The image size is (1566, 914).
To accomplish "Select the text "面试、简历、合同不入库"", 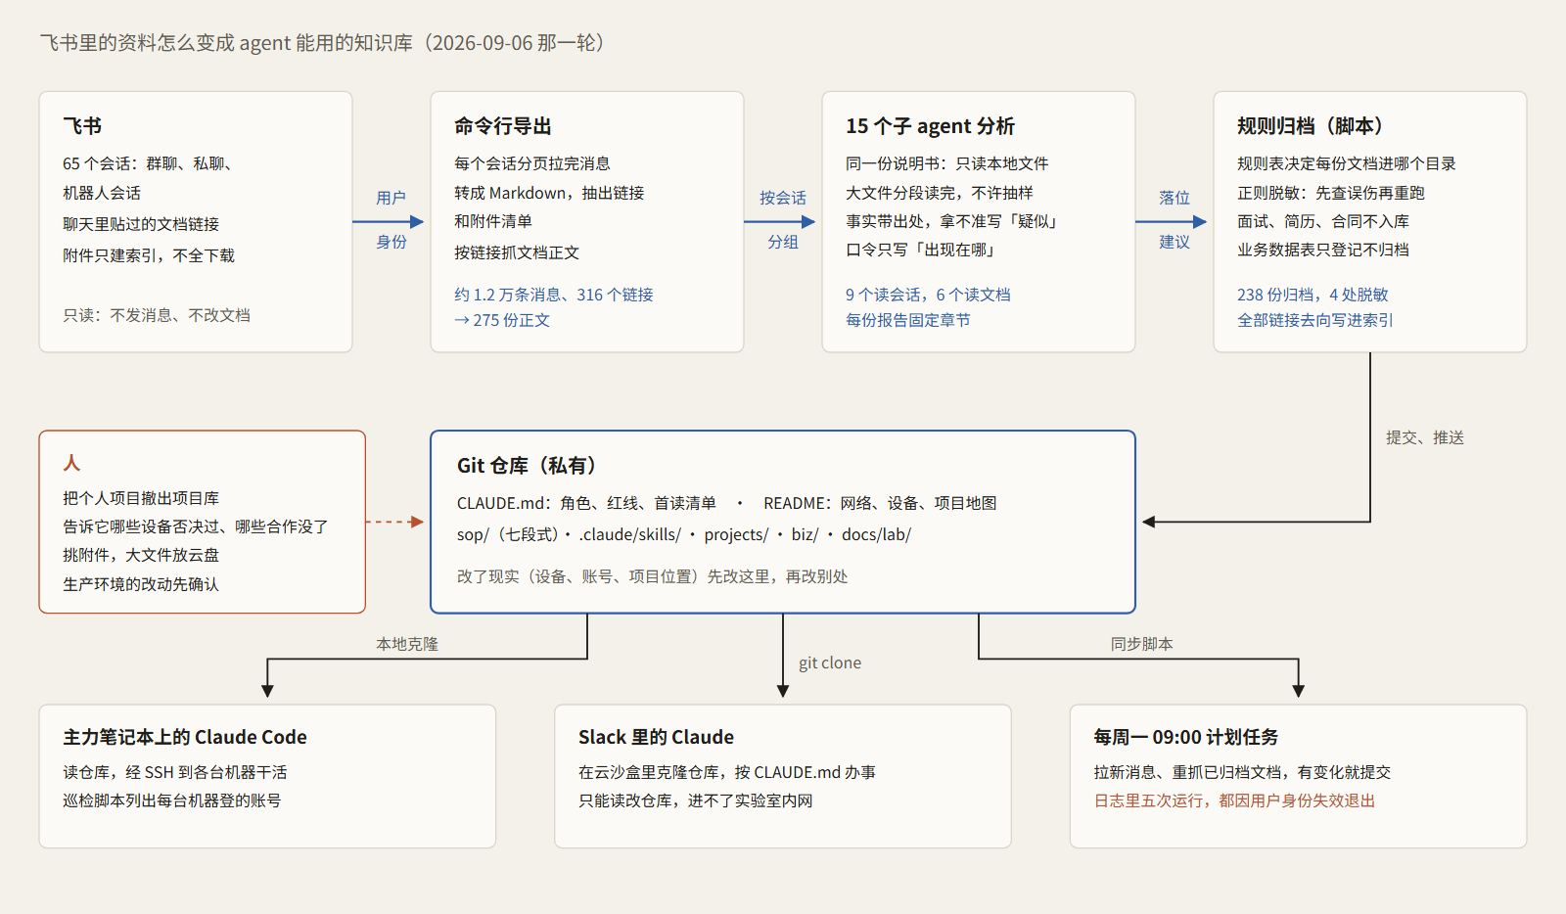I will pos(1323,221).
